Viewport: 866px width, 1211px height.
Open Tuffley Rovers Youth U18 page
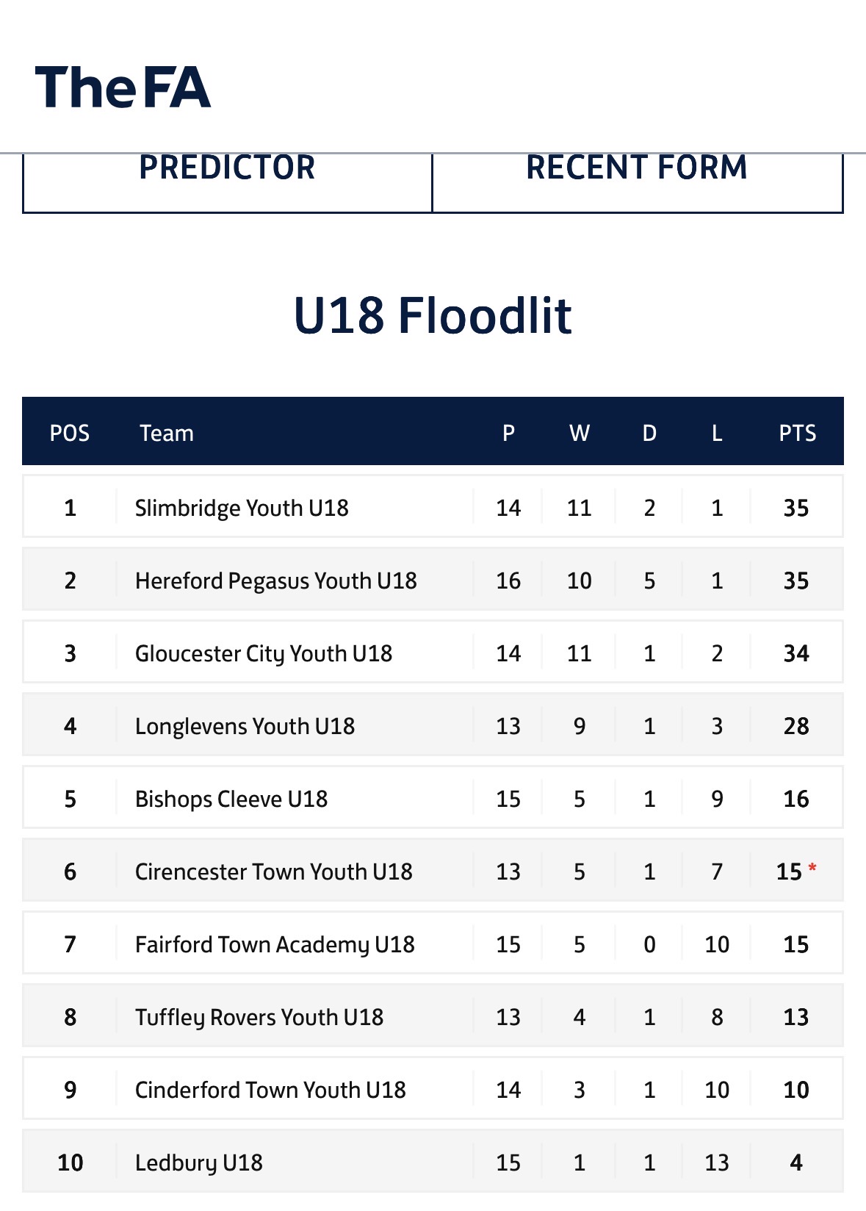[259, 1017]
